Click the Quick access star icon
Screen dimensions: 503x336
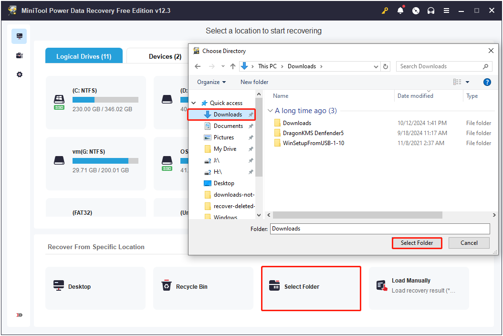(x=204, y=103)
